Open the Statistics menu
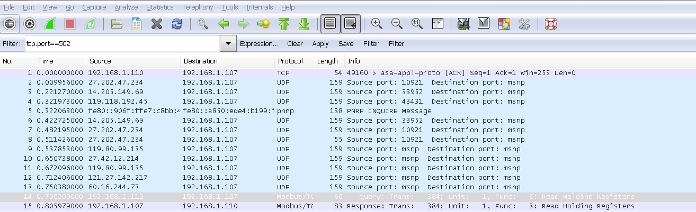Image resolution: width=696 pixels, height=212 pixels. 159,7
